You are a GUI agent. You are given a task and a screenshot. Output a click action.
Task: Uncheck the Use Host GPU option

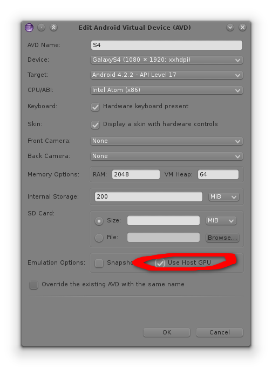[x=160, y=263]
